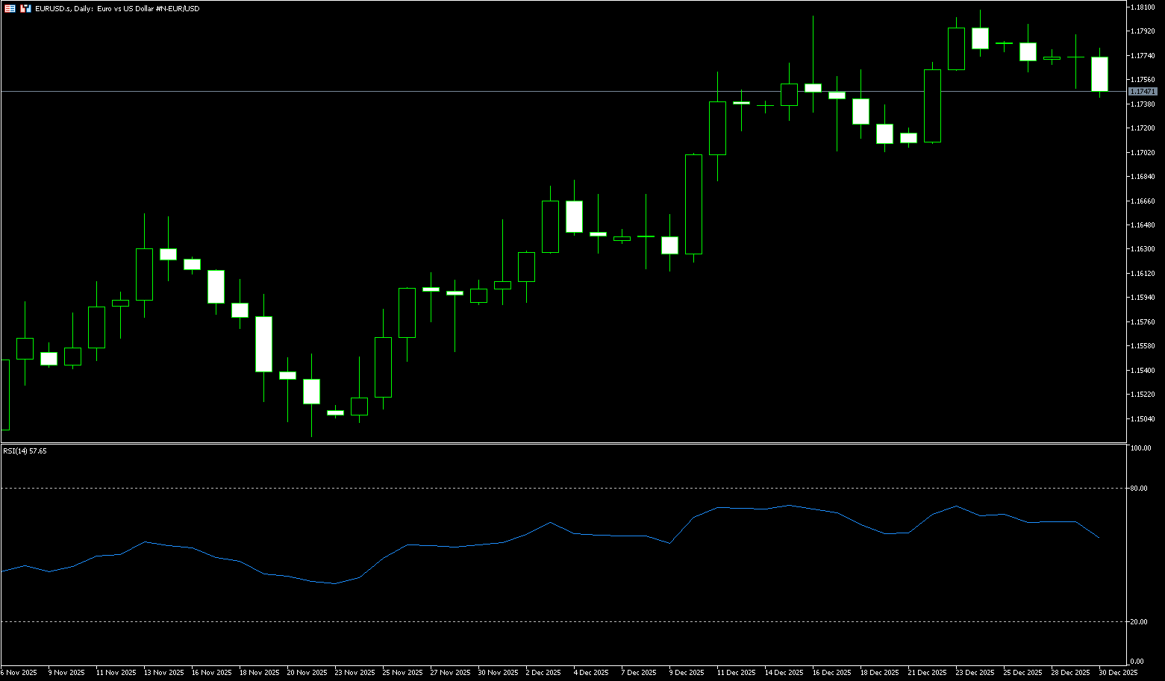Screen dimensions: 1165x681
Task: Click the tall bullish candle after 9 Dec 2025
Action: pyautogui.click(x=693, y=204)
